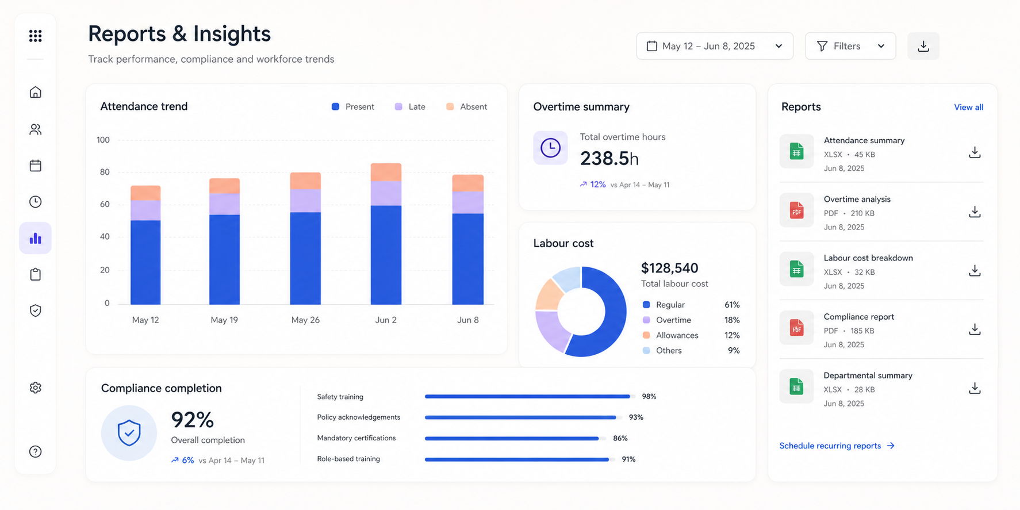Click the Mandatory certifications progress bar
Screen dimensions: 1020x510
coord(515,438)
